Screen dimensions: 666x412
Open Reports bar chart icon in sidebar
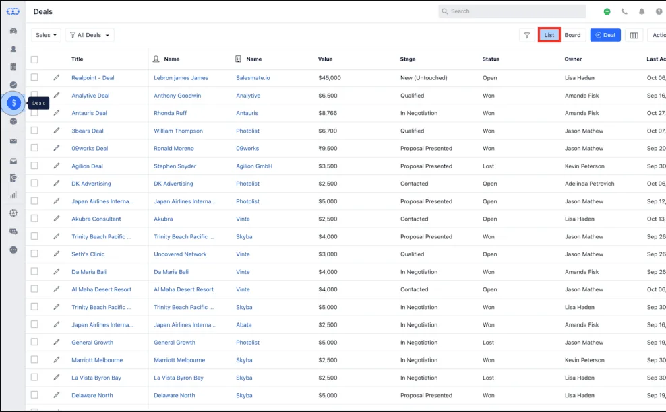pyautogui.click(x=13, y=195)
